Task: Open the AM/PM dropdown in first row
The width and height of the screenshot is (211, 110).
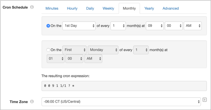Action: tap(193, 26)
